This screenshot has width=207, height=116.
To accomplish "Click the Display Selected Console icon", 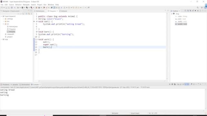I will [x=194, y=84].
